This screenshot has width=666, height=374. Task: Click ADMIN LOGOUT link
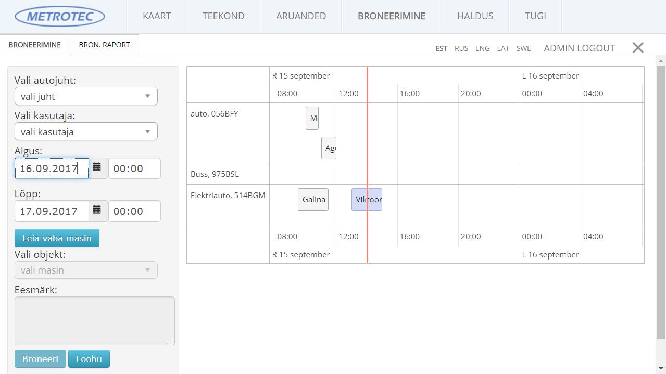[x=579, y=48]
